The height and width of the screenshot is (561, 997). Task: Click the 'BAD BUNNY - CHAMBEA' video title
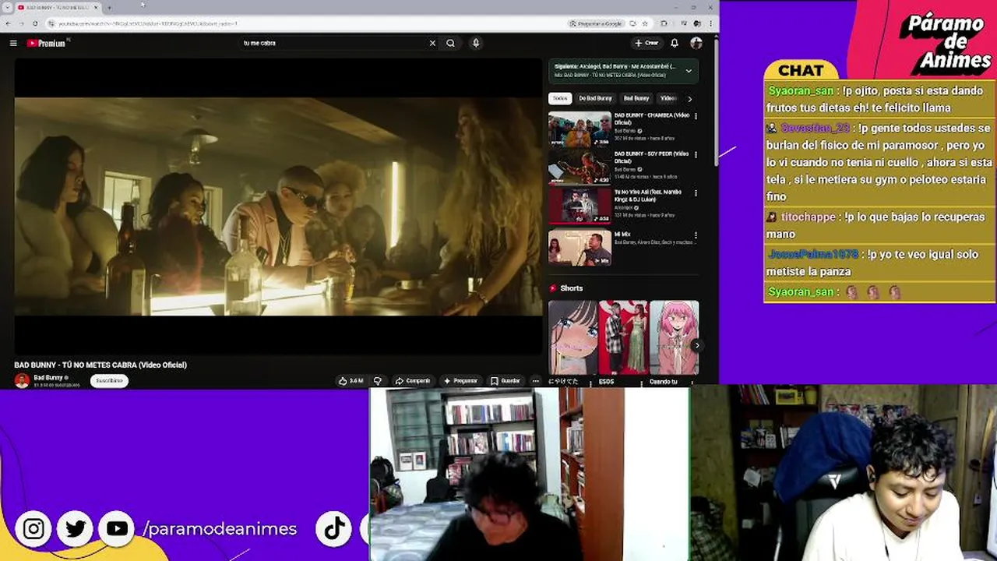[x=651, y=118]
